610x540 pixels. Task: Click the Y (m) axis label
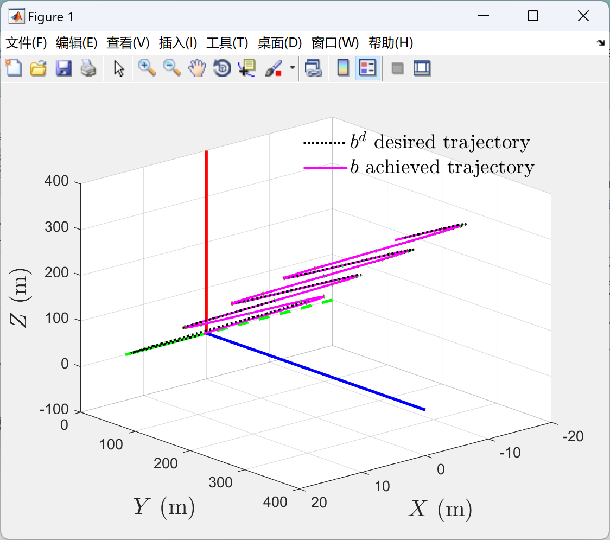[164, 507]
